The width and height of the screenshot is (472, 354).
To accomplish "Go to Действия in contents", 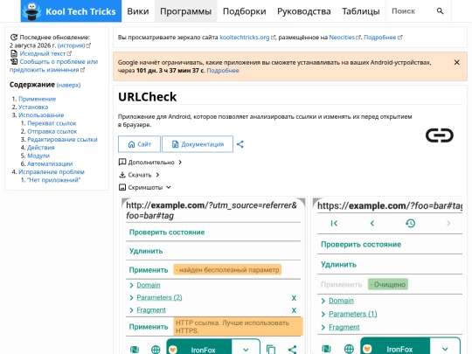I will point(40,148).
